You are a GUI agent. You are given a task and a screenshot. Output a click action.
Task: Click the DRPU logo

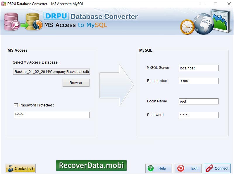[x=56, y=16]
